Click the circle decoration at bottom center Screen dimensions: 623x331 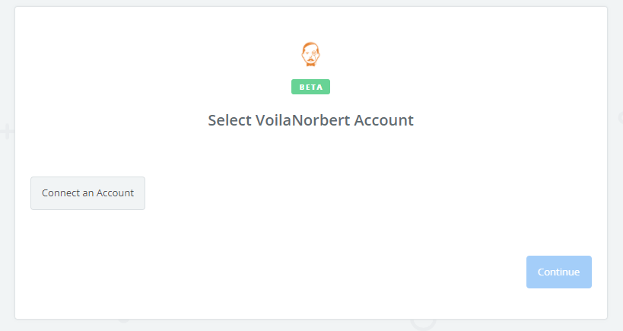coord(424,322)
